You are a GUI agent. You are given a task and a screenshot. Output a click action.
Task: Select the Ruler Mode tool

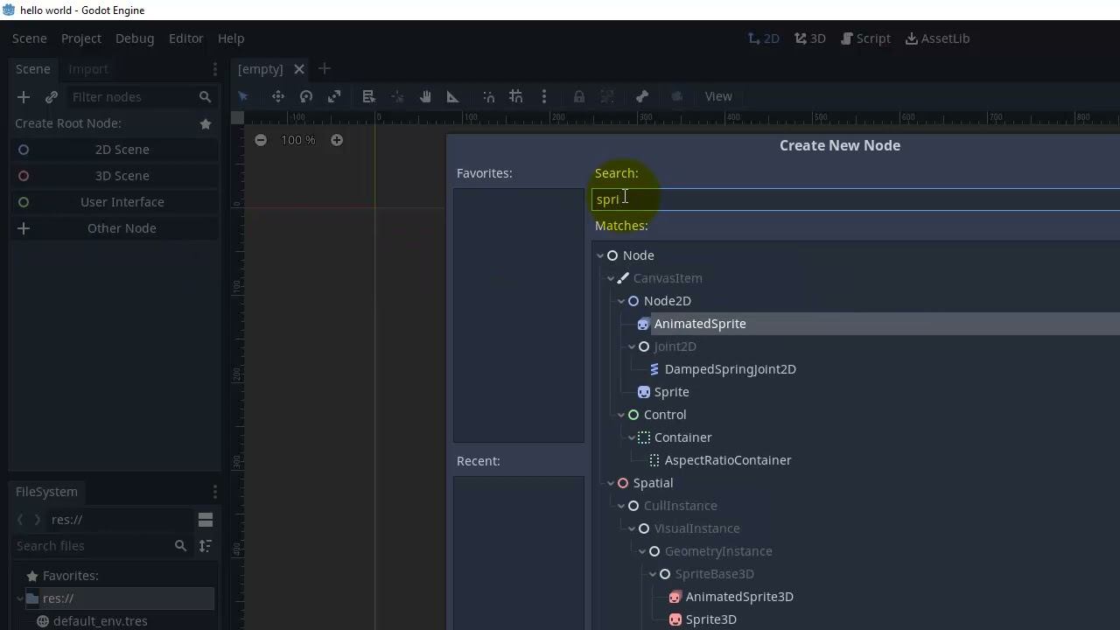[x=452, y=96]
